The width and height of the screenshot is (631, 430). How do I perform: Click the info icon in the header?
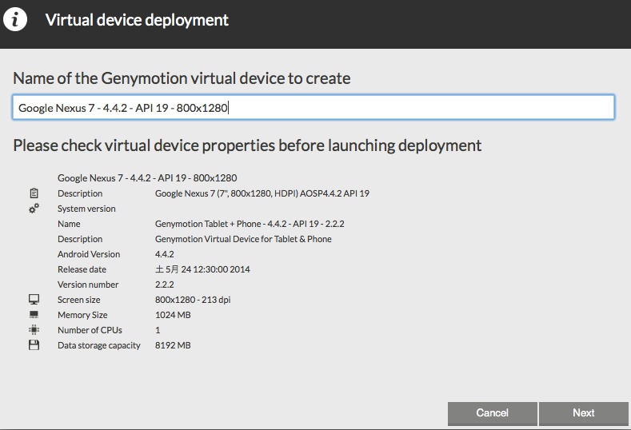tap(15, 19)
